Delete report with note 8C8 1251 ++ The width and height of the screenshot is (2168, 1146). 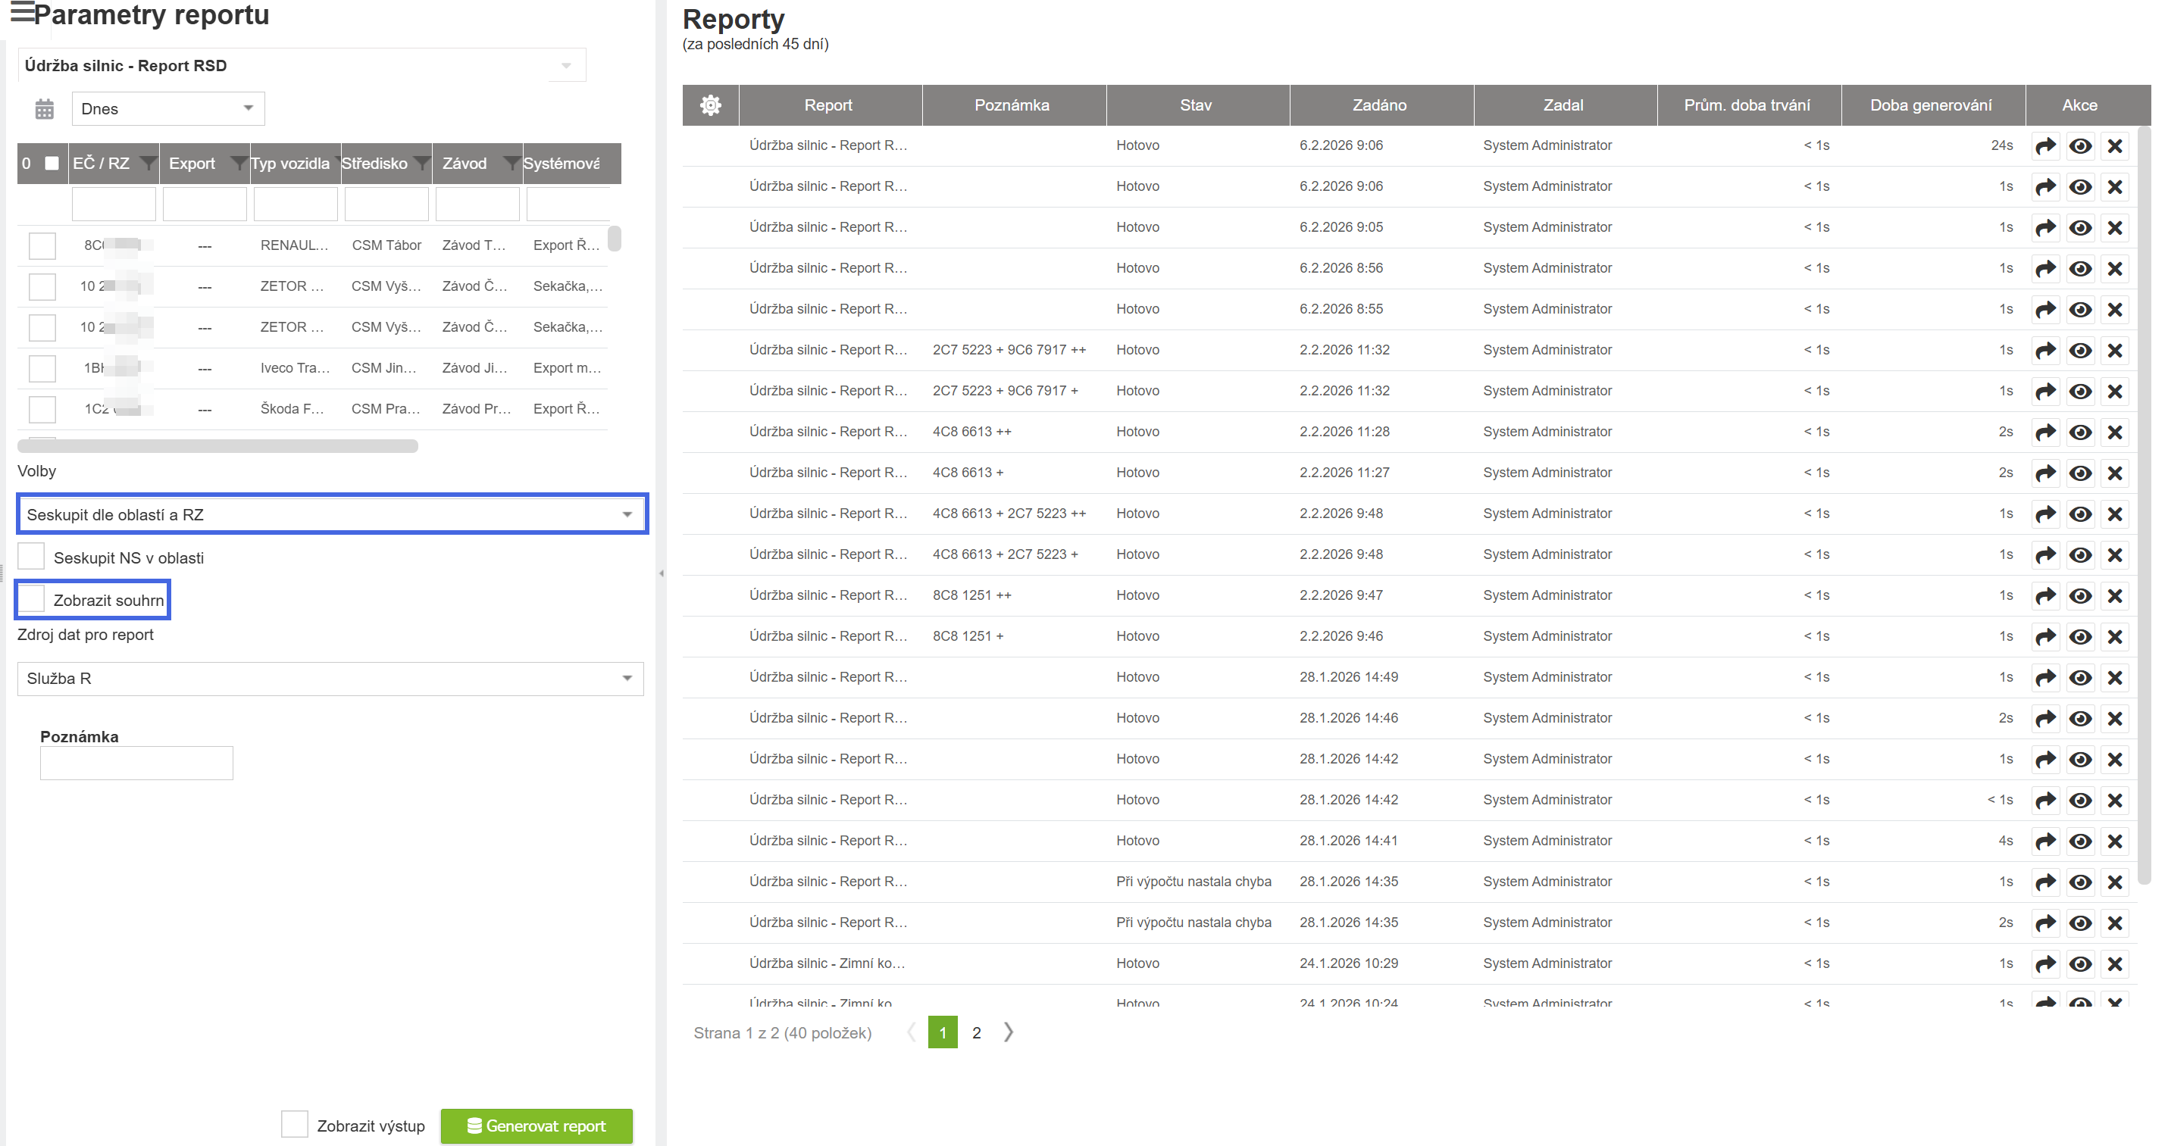[2115, 595]
